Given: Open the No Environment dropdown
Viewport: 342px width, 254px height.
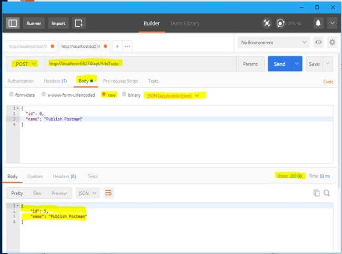Looking at the screenshot, I should point(274,42).
